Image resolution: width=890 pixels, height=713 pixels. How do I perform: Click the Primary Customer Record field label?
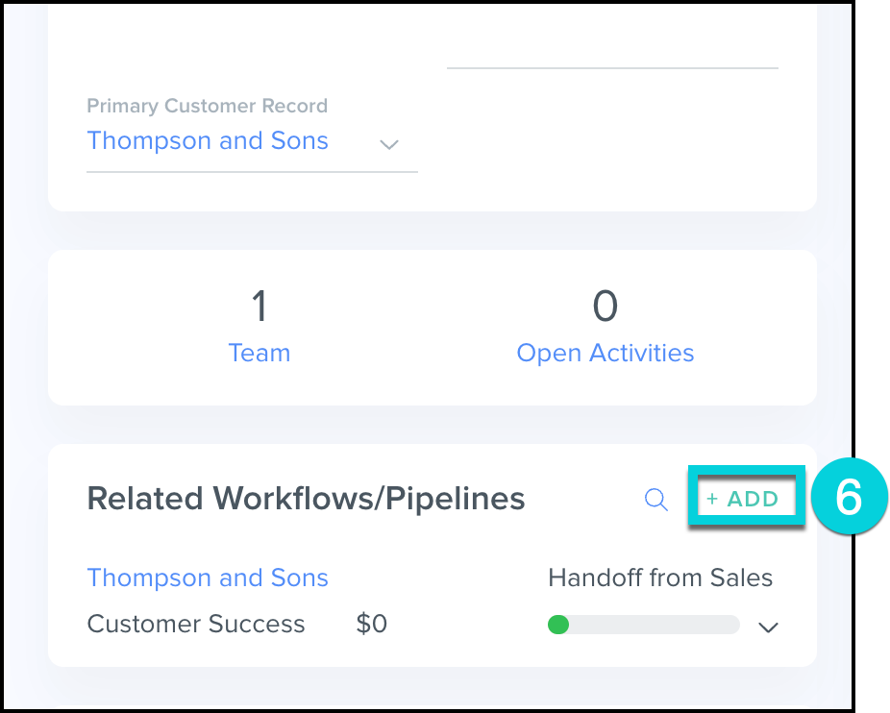[x=207, y=106]
